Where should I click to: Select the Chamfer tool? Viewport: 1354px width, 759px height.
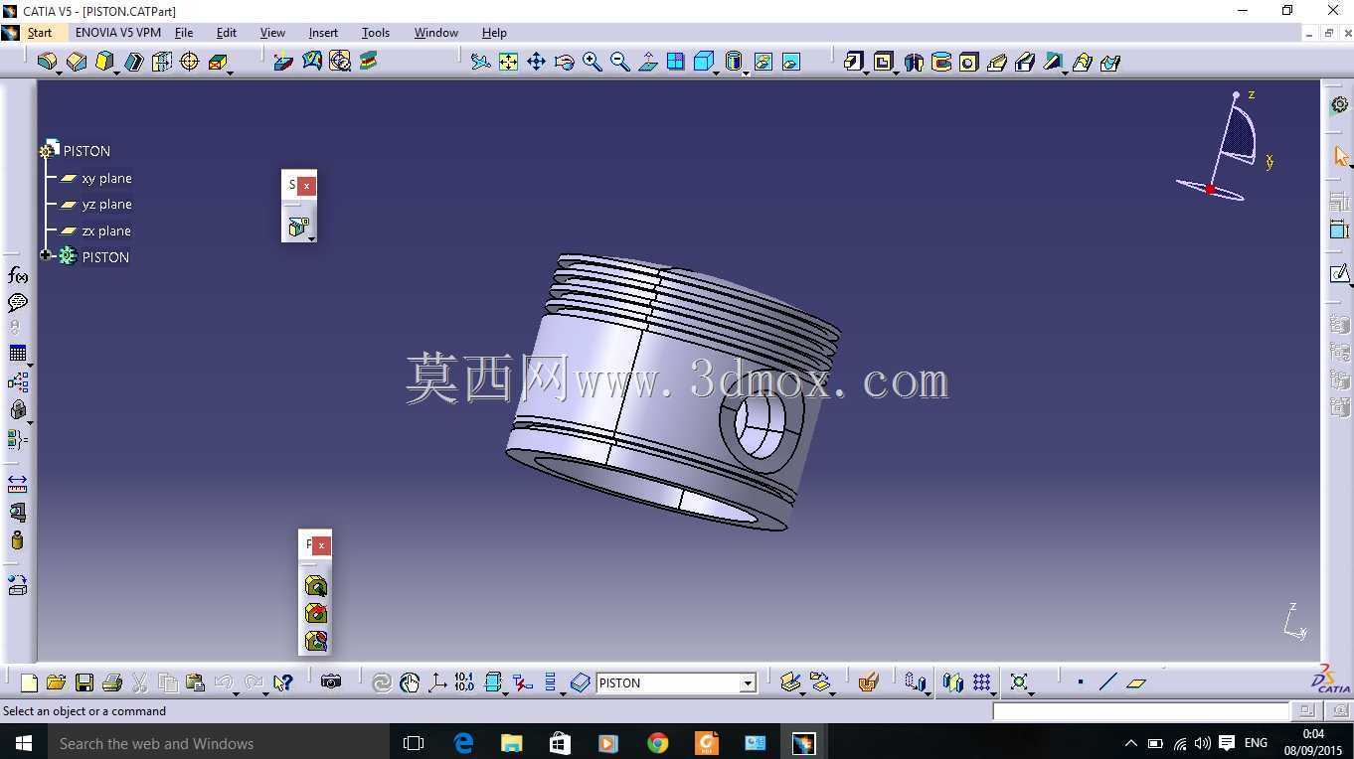pos(76,62)
